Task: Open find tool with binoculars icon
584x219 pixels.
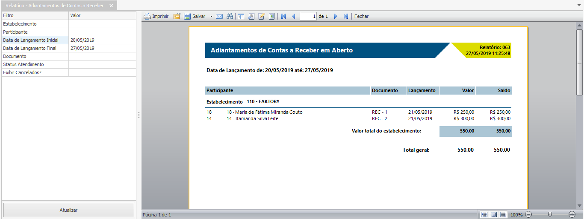Action: pos(230,16)
